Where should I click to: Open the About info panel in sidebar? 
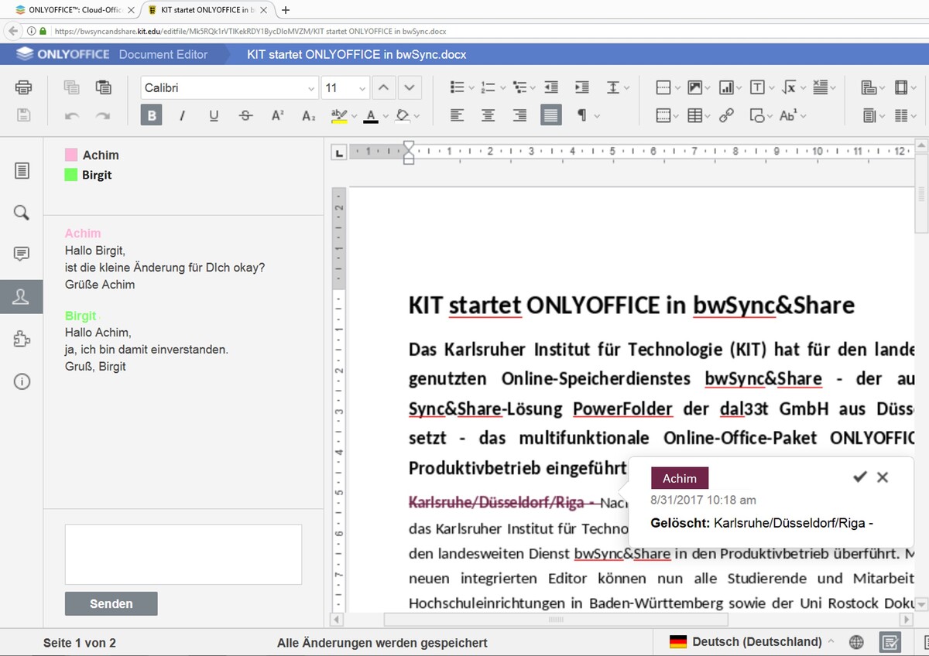pyautogui.click(x=22, y=381)
